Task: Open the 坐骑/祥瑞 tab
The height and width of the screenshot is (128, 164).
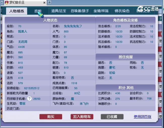Action: (x=101, y=11)
